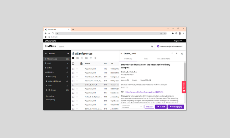
Task: Click the browser forward arrow
Action: (x=49, y=33)
